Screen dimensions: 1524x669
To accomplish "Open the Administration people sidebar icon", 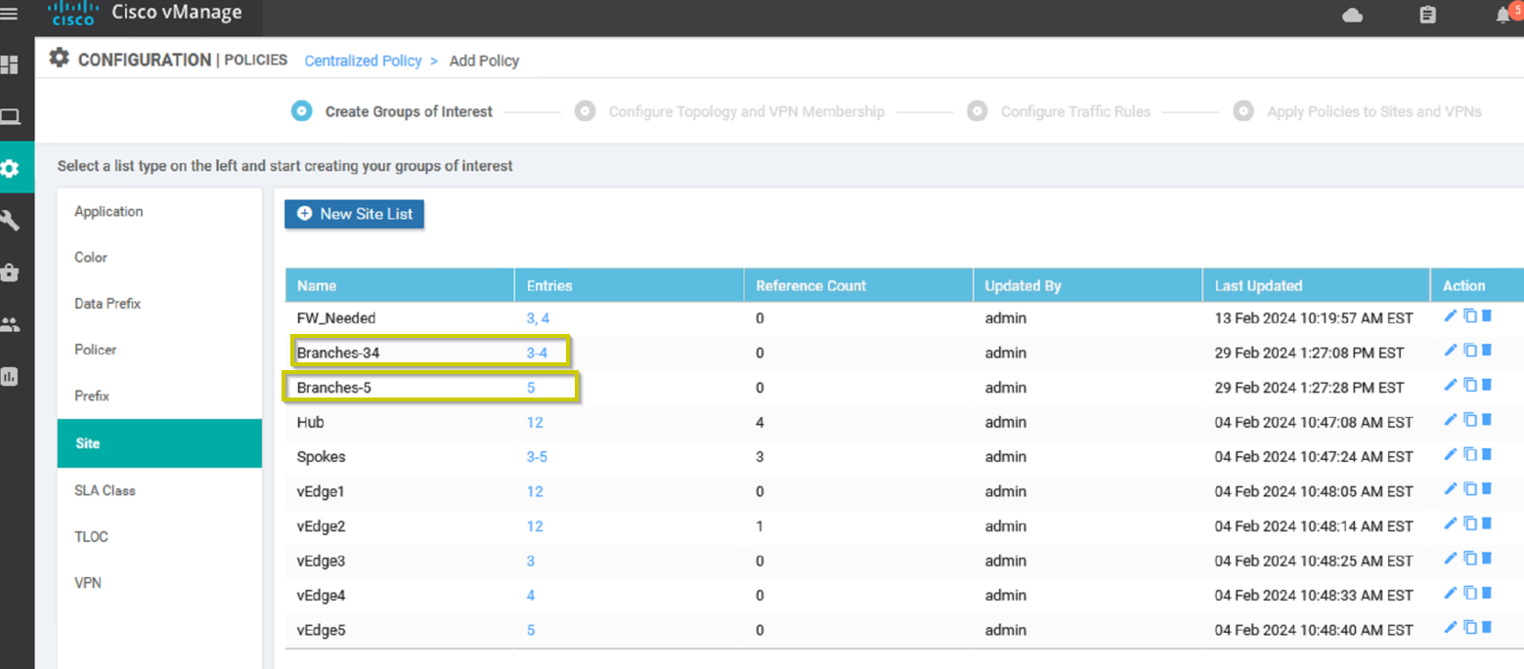I will [x=10, y=324].
